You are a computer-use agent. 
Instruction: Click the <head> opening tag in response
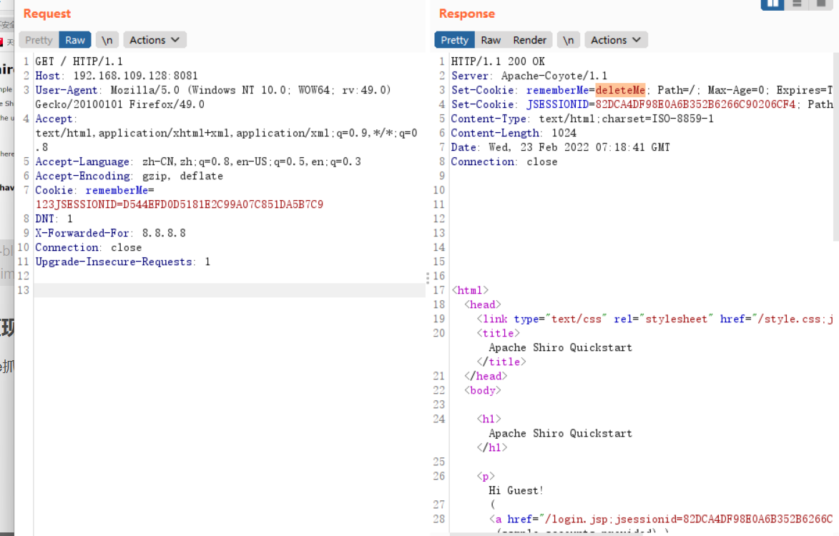click(x=482, y=304)
